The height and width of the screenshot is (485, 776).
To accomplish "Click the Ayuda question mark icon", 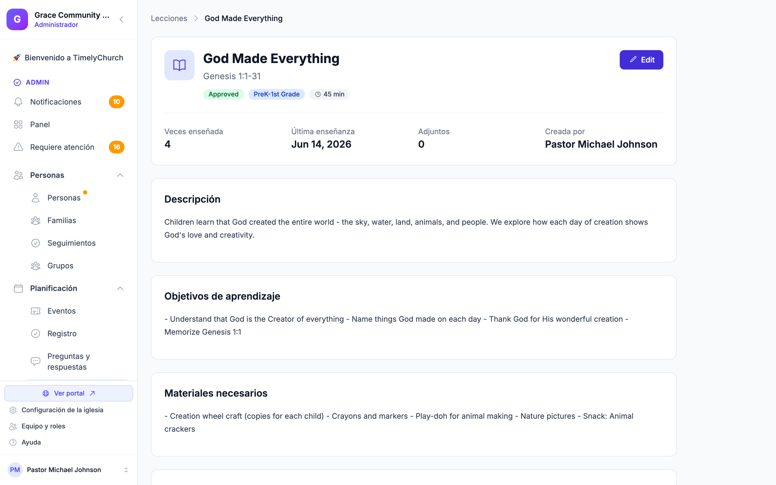I will coord(13,442).
